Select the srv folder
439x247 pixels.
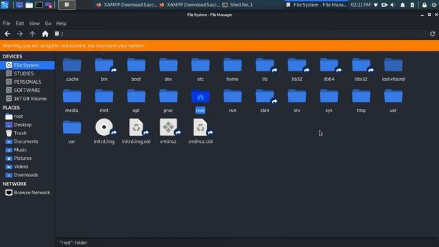coord(297,96)
